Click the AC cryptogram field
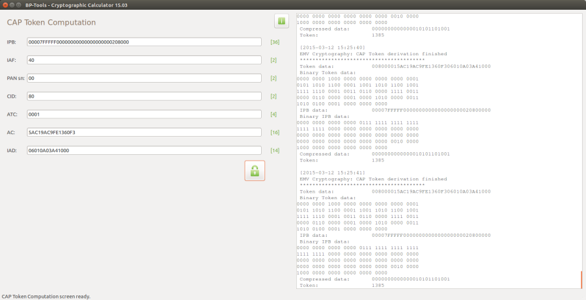This screenshot has width=586, height=300. 145,133
